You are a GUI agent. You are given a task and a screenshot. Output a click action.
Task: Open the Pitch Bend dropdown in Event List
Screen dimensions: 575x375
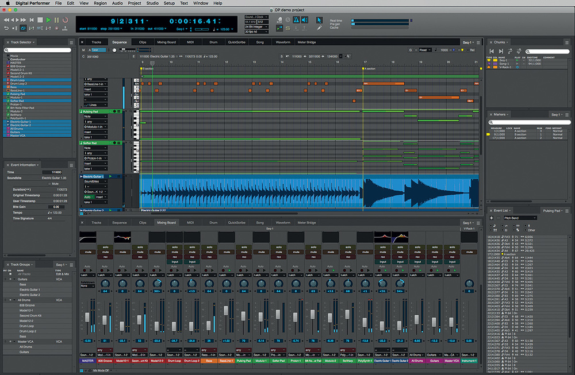(x=520, y=218)
